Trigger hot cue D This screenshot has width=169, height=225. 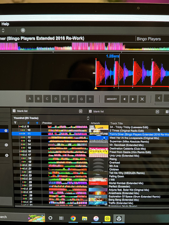coord(55,99)
